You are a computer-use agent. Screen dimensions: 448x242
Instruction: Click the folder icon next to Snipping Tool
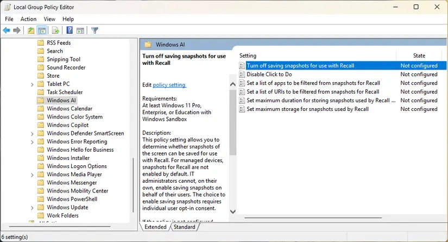(41, 59)
